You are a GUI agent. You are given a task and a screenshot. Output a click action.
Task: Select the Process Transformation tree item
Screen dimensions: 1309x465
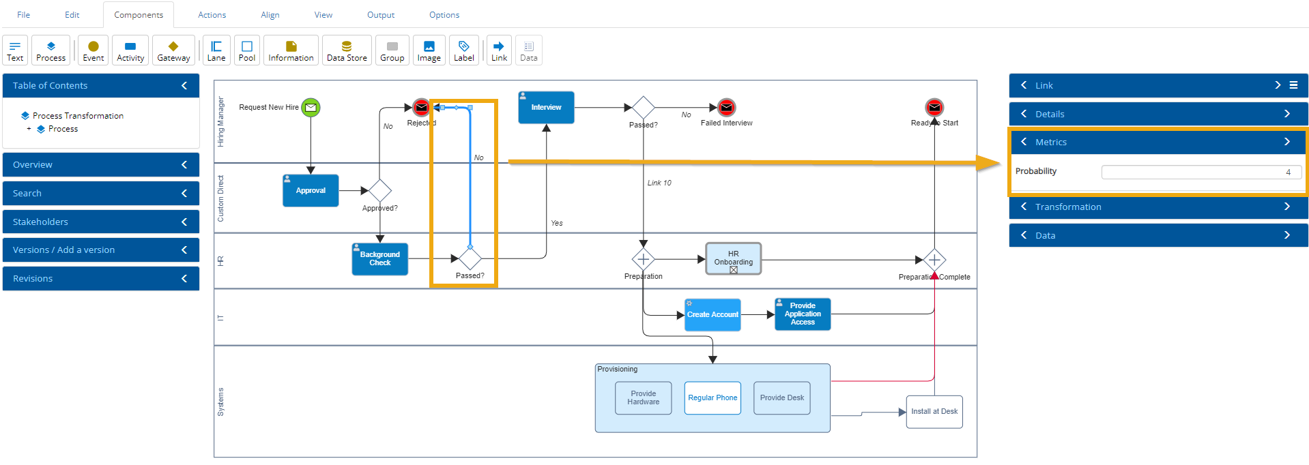tap(78, 116)
